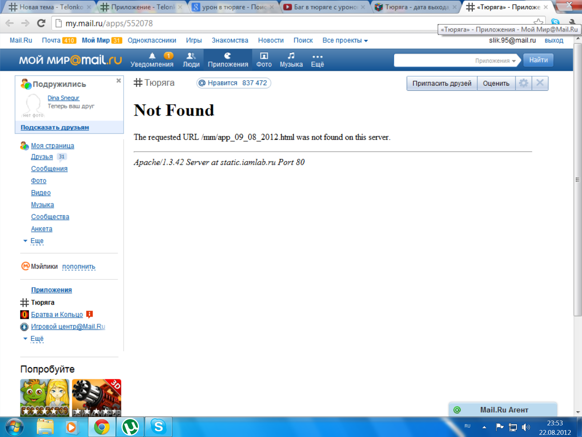Switch to урон в тюряге search tab
Image resolution: width=582 pixels, height=437 pixels.
click(233, 7)
